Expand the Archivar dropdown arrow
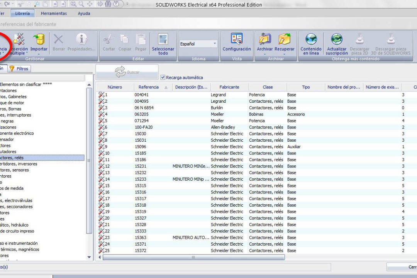The width and height of the screenshot is (417, 278). coord(264,54)
